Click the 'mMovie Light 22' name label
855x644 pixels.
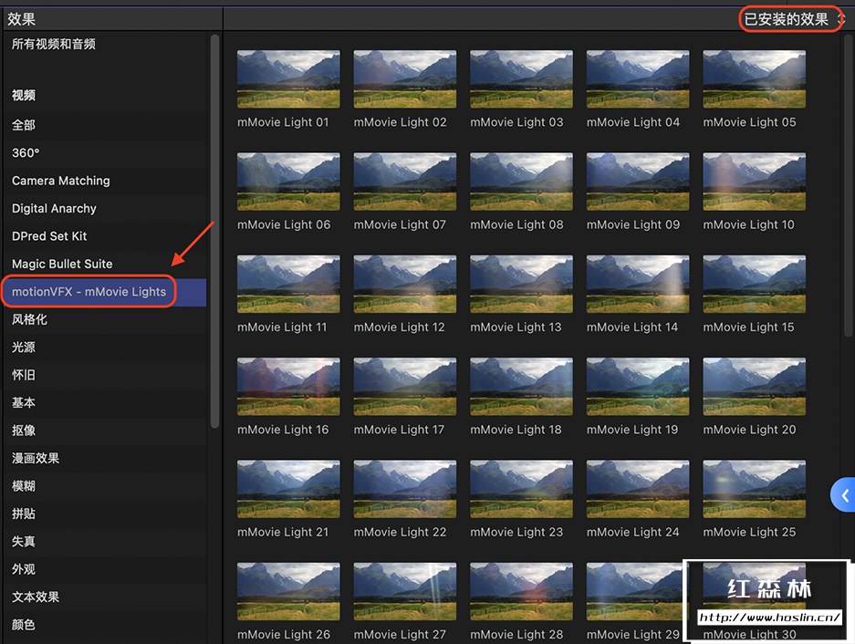point(400,532)
